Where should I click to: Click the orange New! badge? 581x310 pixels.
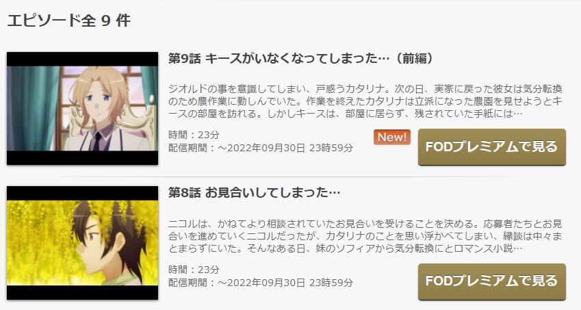tap(391, 138)
